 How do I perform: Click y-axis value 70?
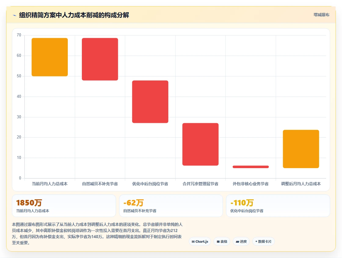[19, 35]
